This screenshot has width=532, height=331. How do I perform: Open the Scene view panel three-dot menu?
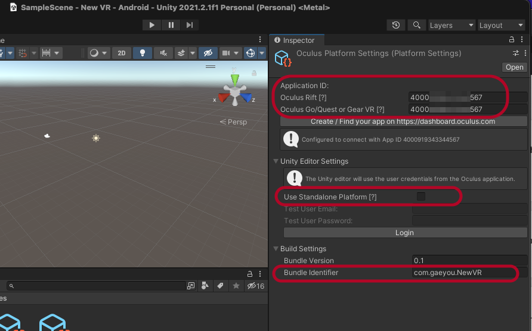260,40
